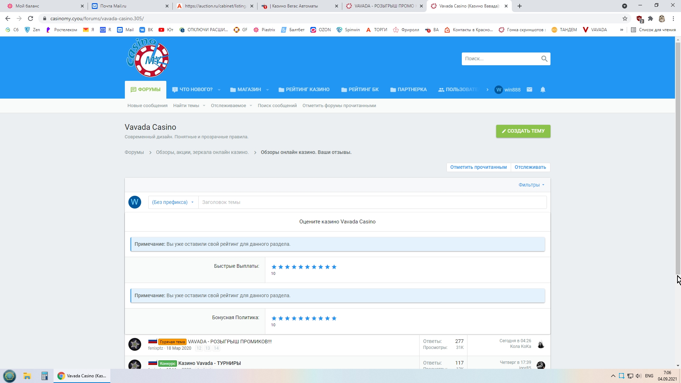Show hidden tray icons arrow
Viewport: 681px width, 383px height.
click(613, 376)
